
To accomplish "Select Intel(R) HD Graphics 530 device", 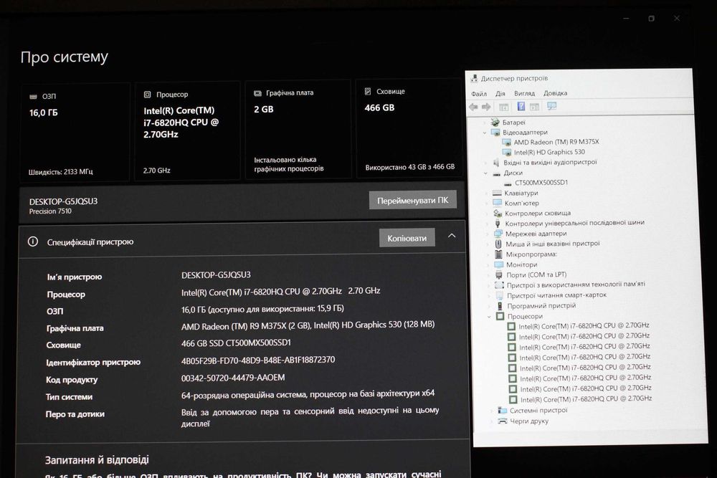I will tap(549, 152).
